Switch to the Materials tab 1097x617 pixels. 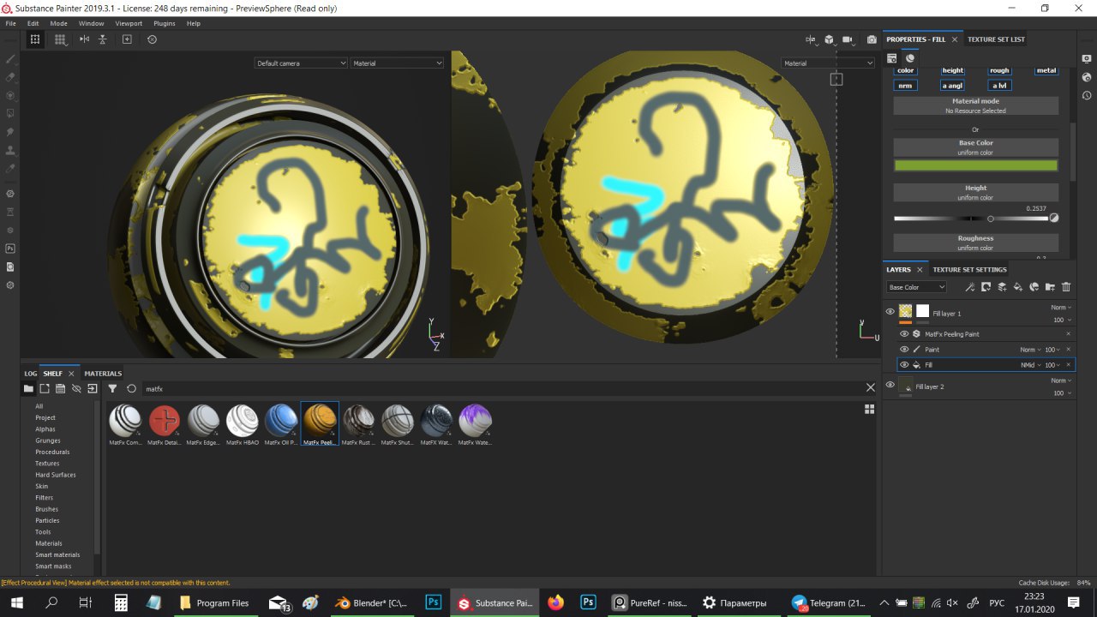point(103,374)
